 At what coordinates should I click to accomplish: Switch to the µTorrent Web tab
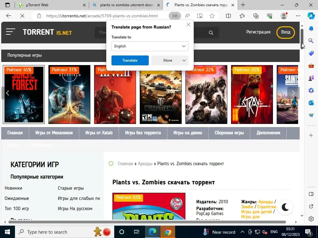pyautogui.click(x=52, y=5)
